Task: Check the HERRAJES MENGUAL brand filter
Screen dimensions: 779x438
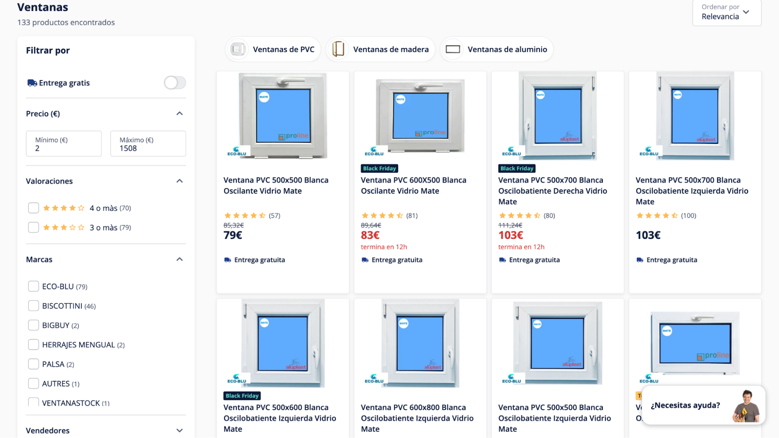Action: tap(34, 345)
